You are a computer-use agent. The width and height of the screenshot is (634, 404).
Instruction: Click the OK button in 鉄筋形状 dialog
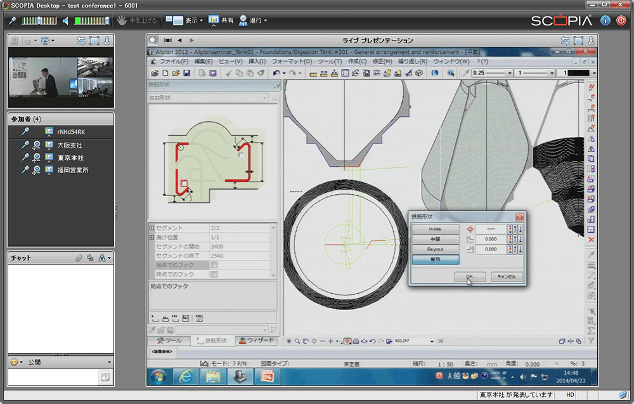click(x=470, y=277)
